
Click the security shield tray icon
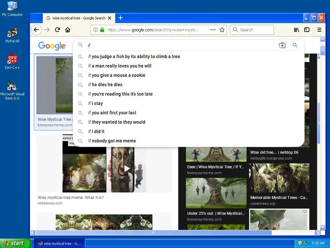300,243
